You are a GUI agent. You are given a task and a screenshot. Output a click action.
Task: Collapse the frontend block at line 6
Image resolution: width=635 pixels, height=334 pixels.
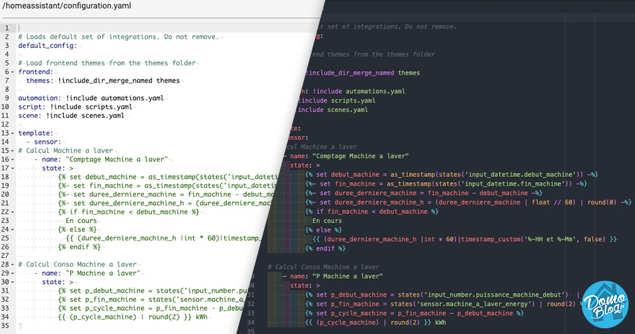(13, 72)
